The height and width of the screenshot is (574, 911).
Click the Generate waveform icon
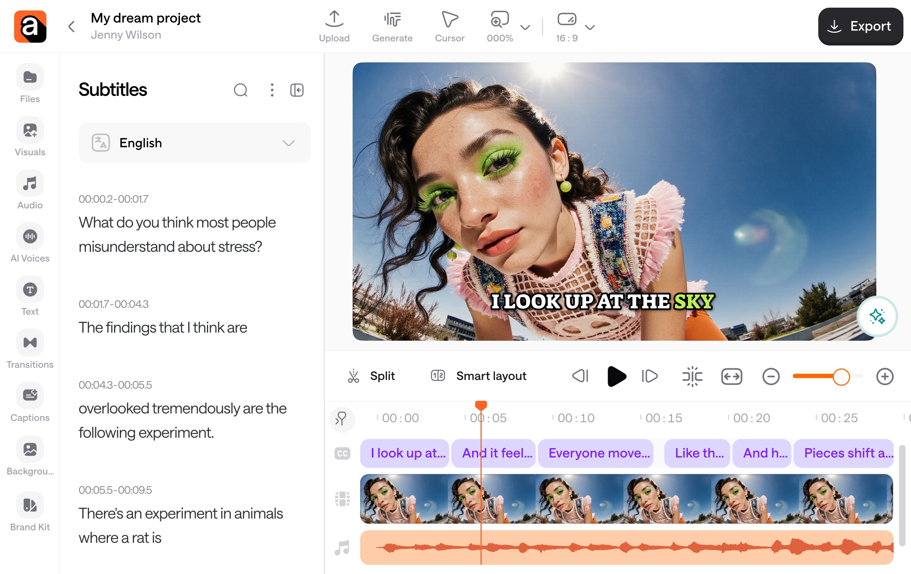(x=392, y=19)
